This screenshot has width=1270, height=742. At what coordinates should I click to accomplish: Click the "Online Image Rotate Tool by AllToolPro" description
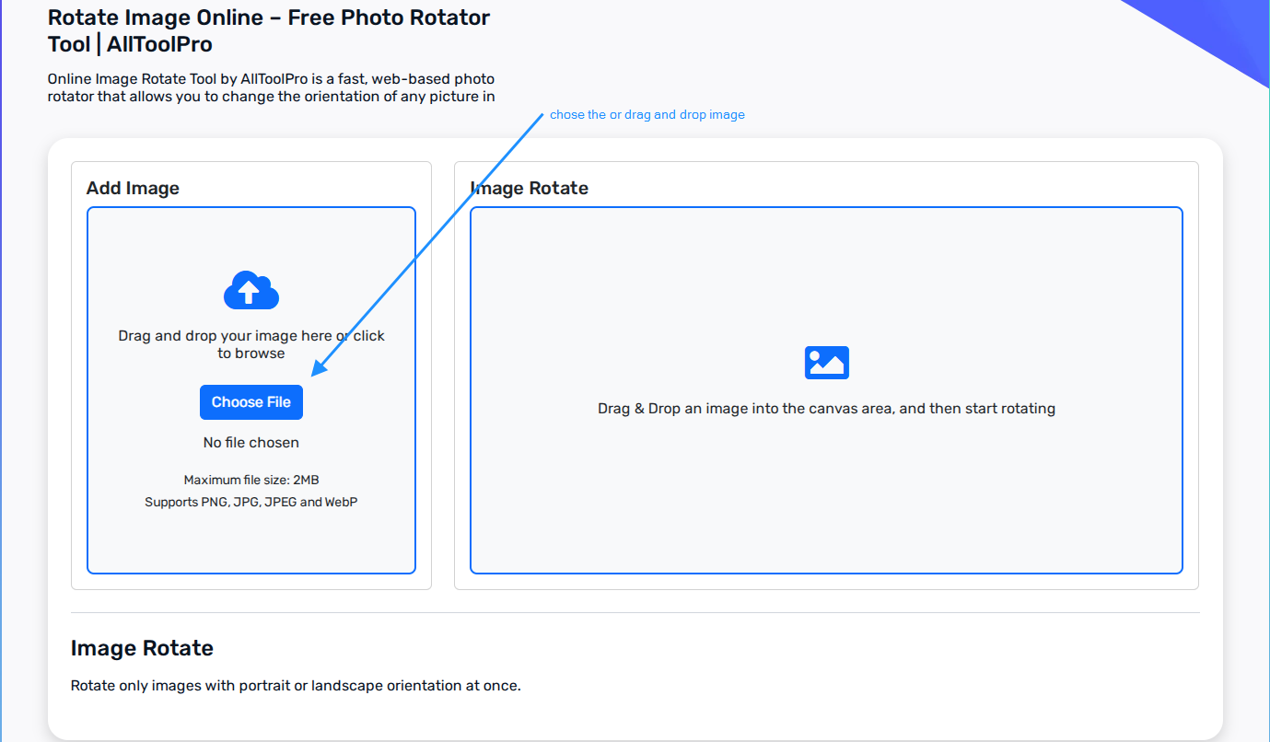[x=271, y=87]
